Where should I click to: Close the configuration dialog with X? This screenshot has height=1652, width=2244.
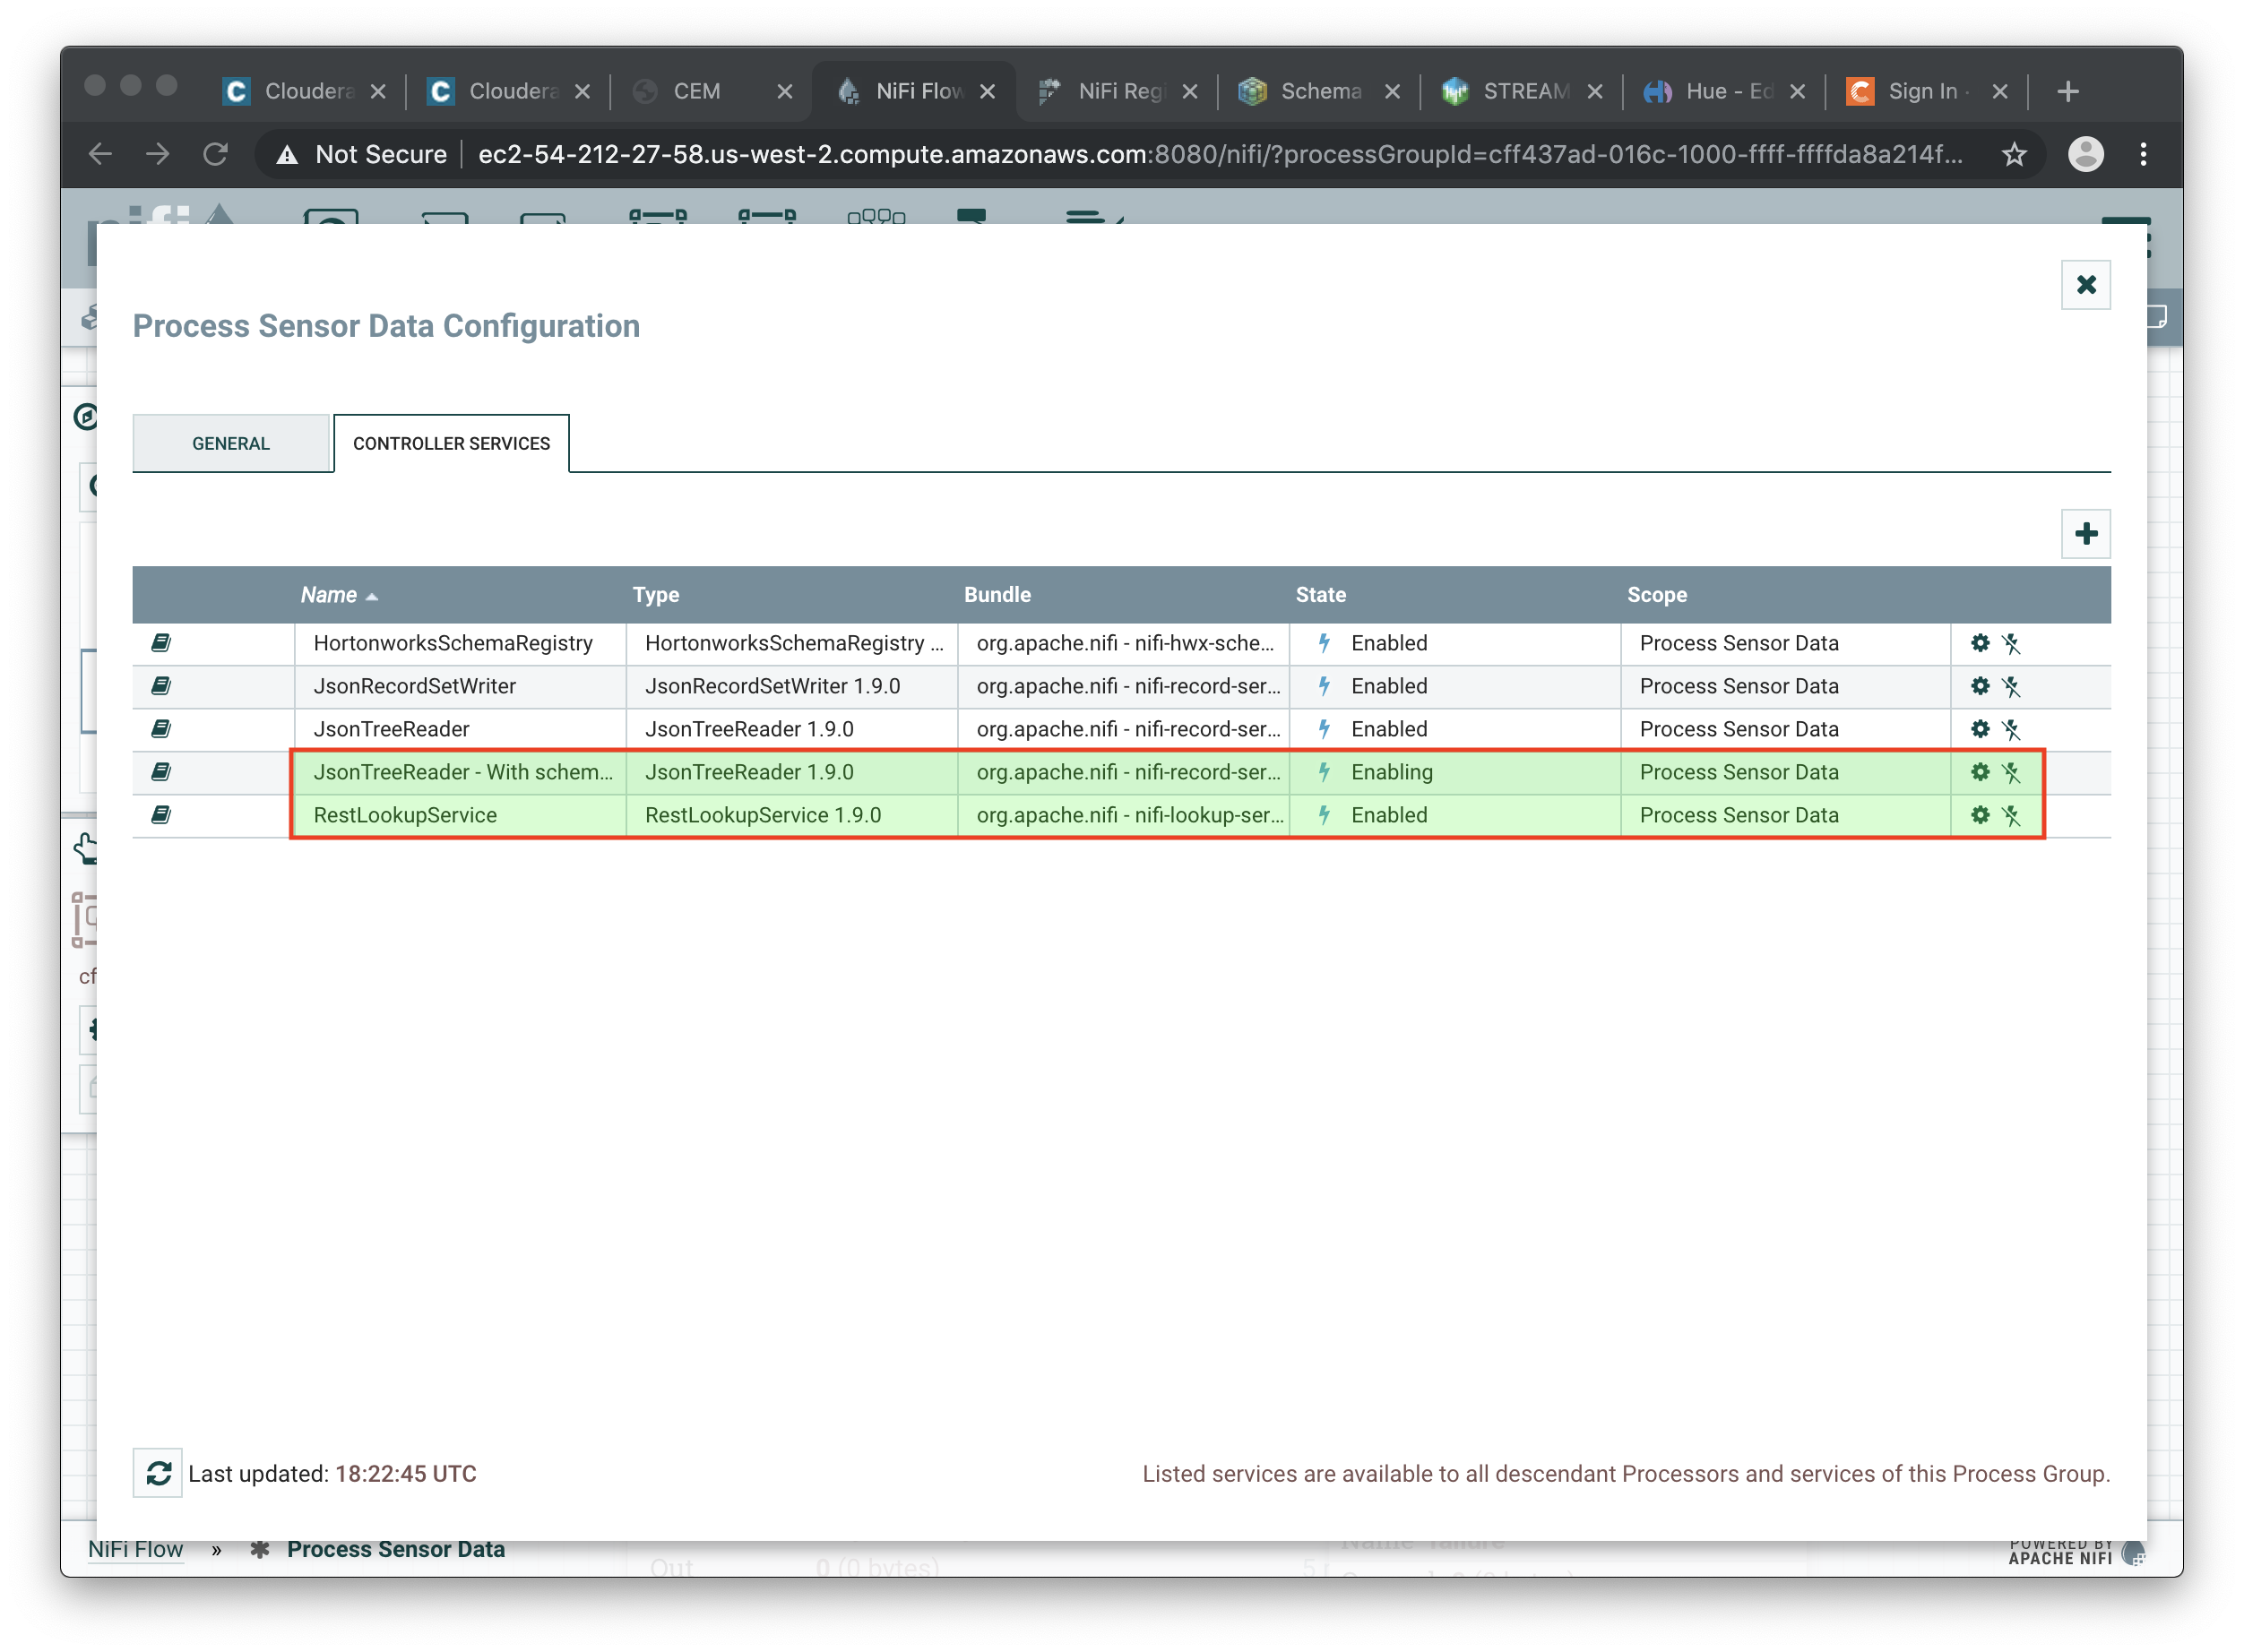[2084, 285]
